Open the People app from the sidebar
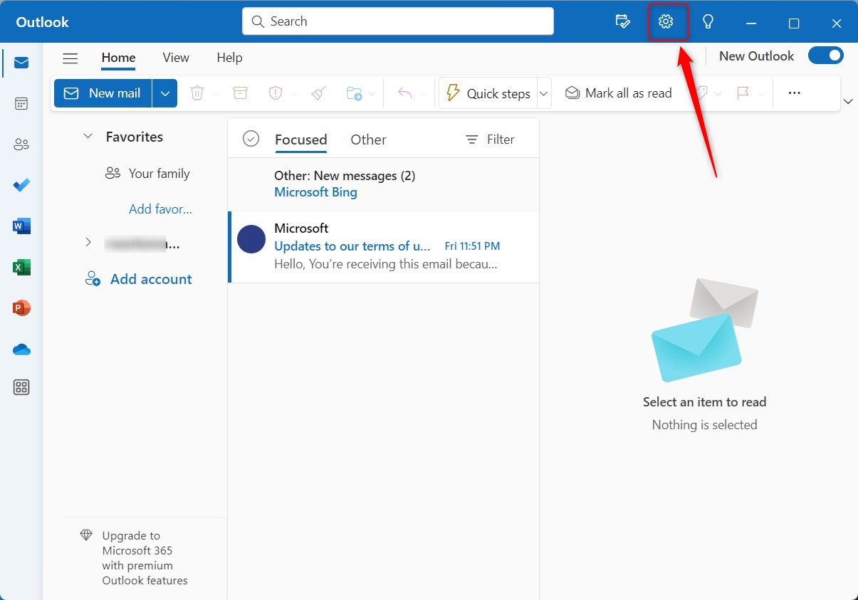 click(21, 144)
